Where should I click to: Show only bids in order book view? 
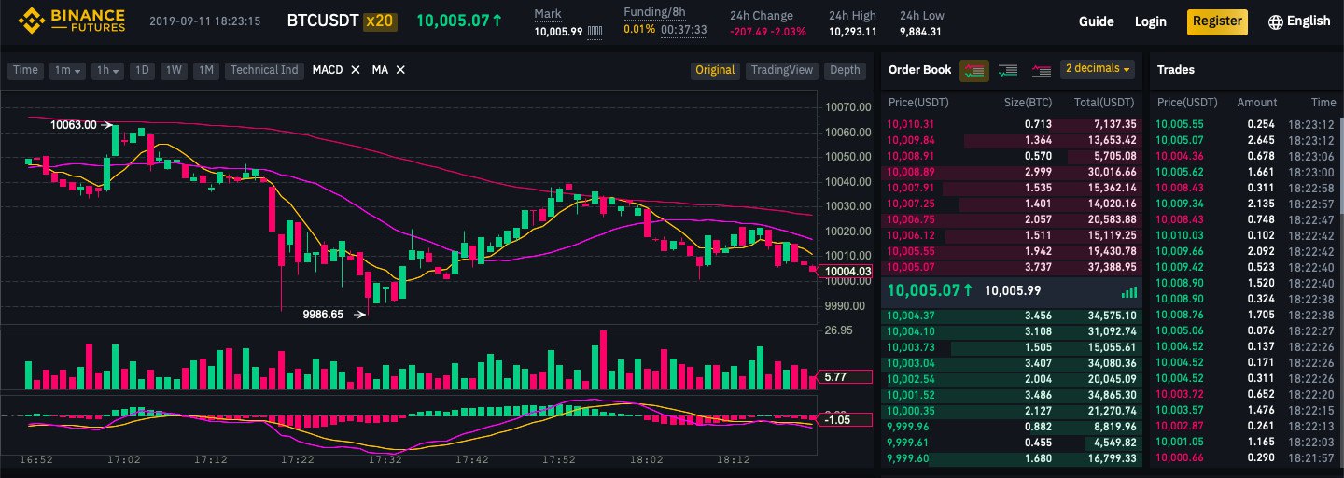tap(1007, 70)
